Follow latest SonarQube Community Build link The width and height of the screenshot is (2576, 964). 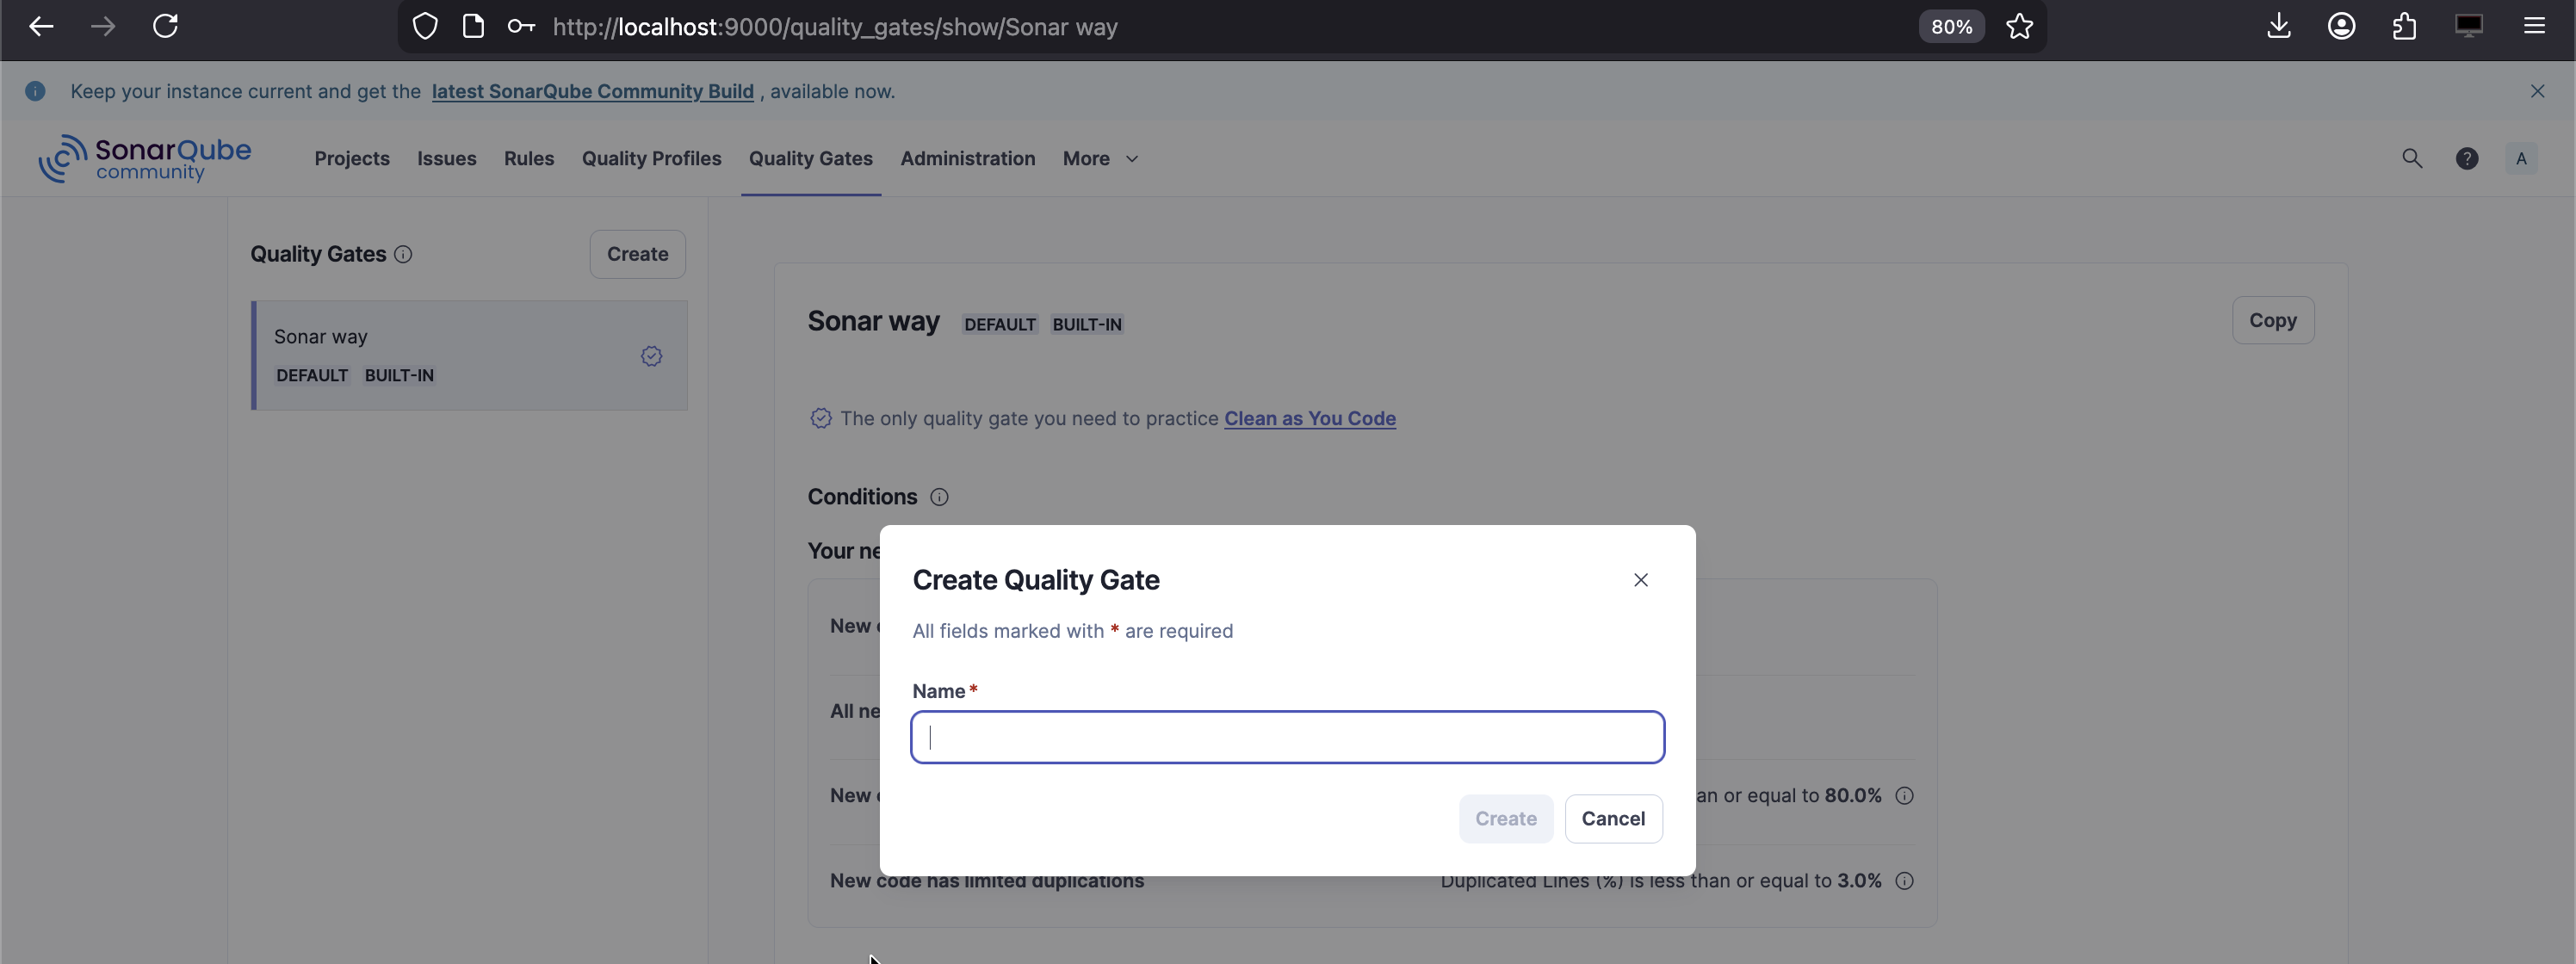coord(592,91)
